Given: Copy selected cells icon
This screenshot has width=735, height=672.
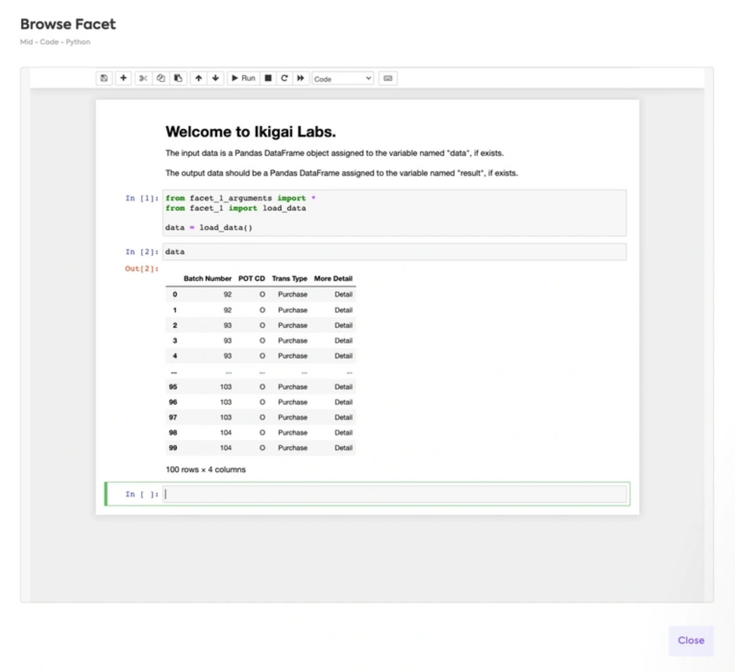Looking at the screenshot, I should 160,78.
